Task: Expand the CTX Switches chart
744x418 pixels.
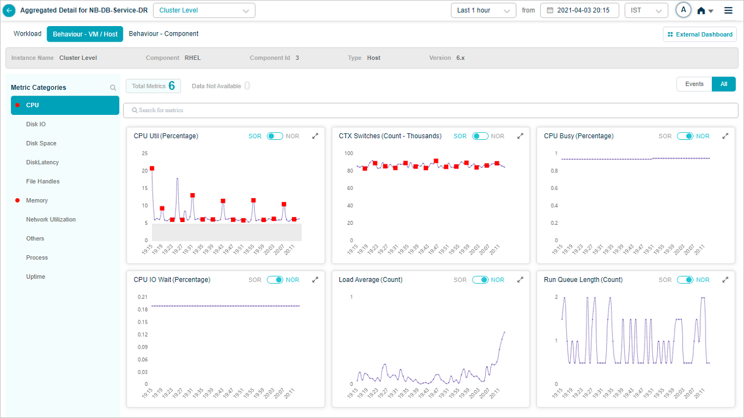Action: click(520, 136)
